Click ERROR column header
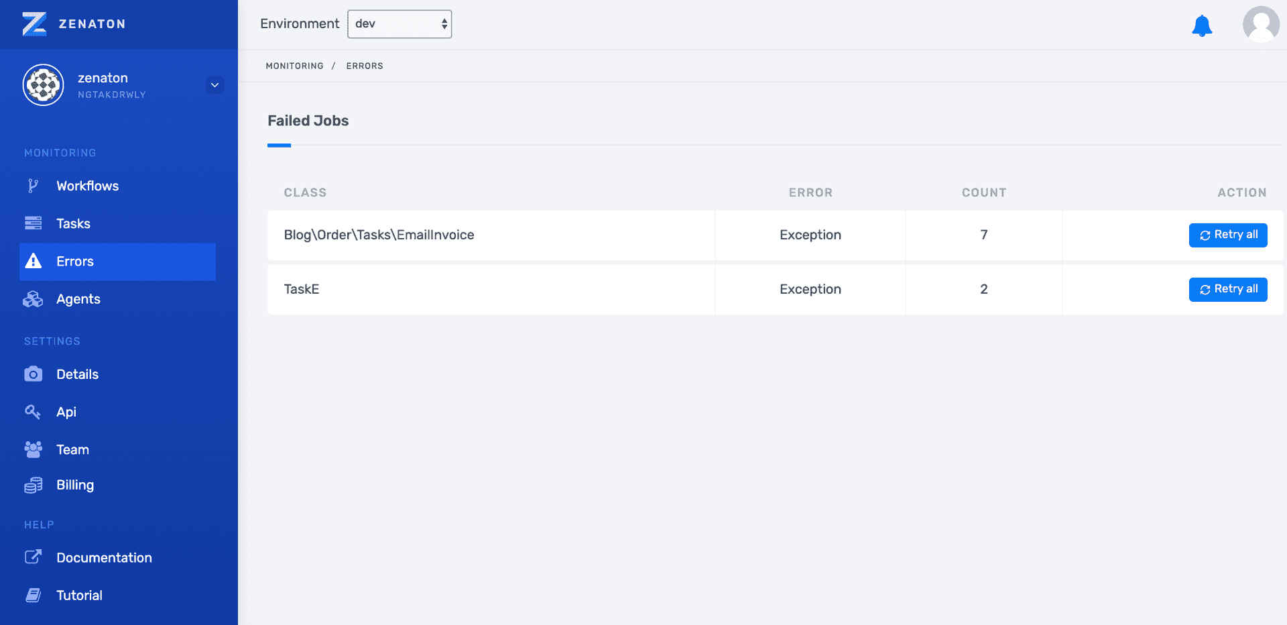This screenshot has width=1287, height=625. pos(810,192)
